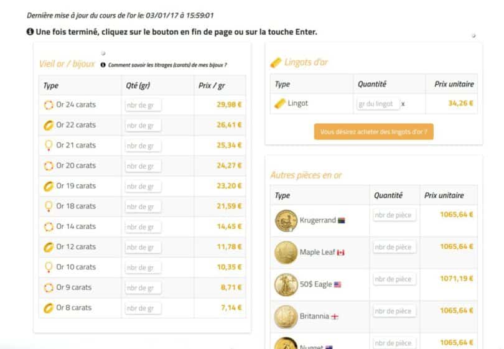Click the 'Qté (gr)' column header
The image size is (504, 349).
[x=138, y=85]
